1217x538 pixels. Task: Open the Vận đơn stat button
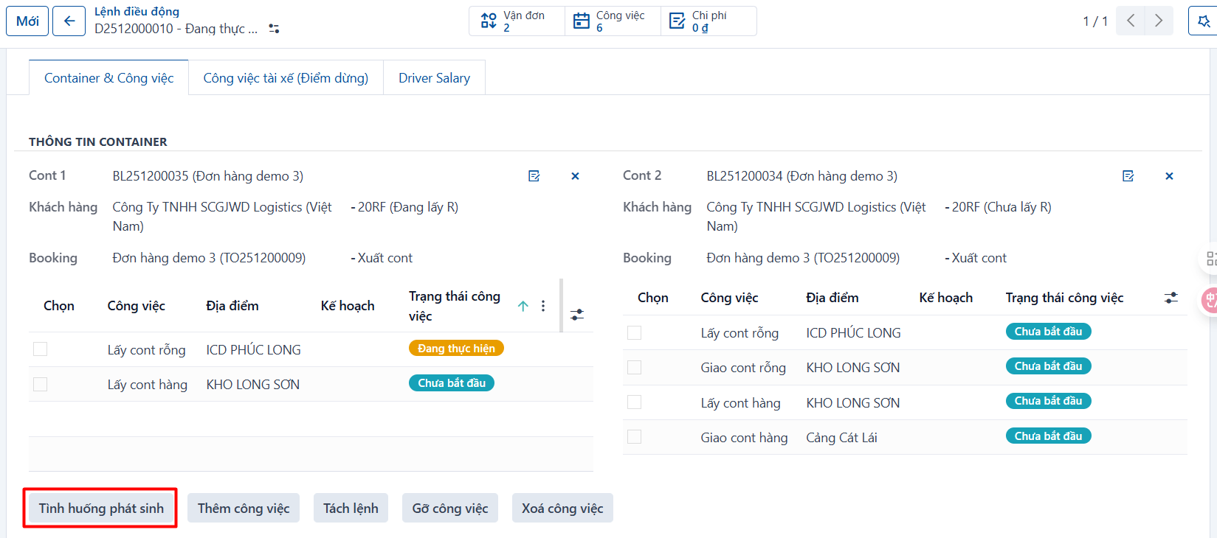(517, 21)
